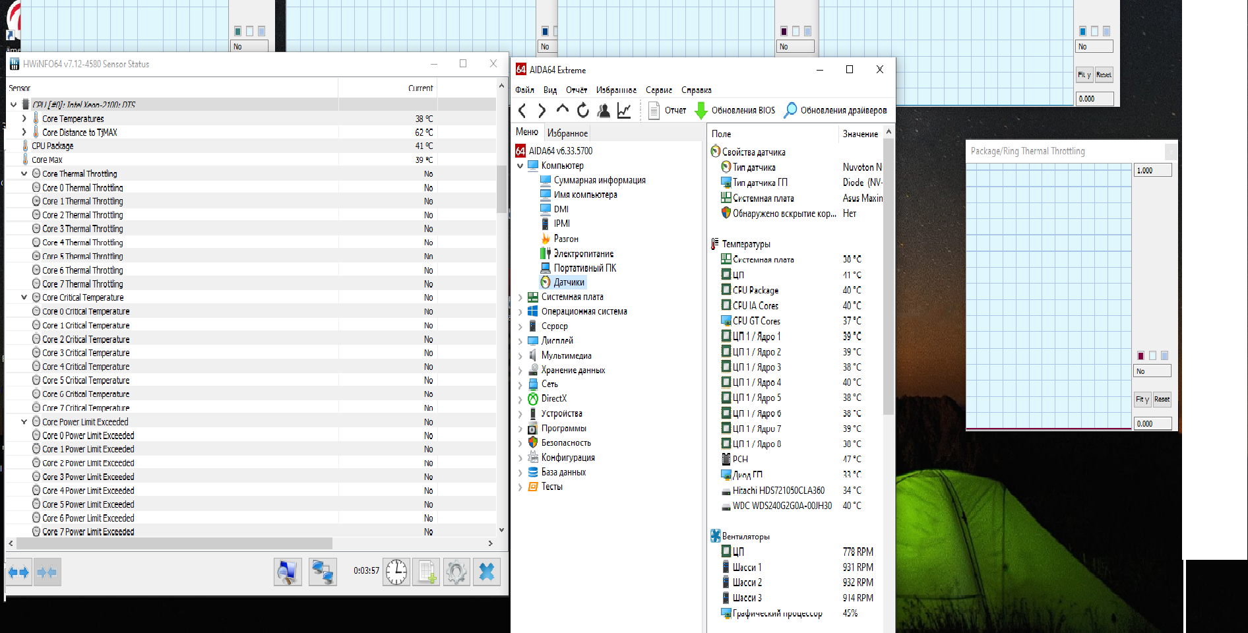Collapse the Core Power Limit Exceeded group
The width and height of the screenshot is (1248, 633).
tap(24, 421)
